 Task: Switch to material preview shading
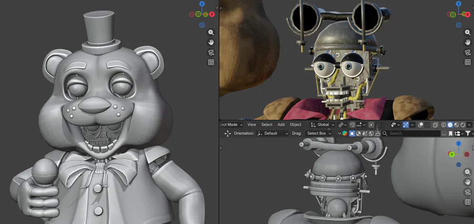[x=456, y=125]
